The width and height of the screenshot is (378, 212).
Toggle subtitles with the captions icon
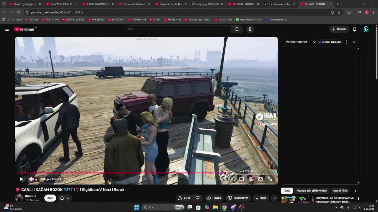(241, 179)
